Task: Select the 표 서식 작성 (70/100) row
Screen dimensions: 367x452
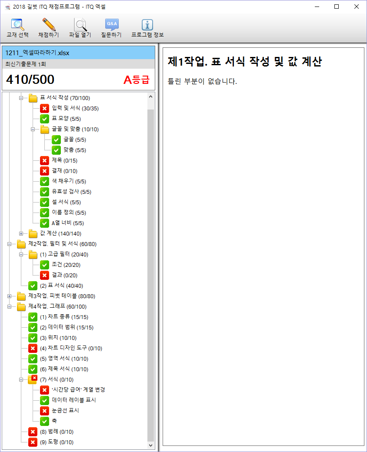Action: click(65, 98)
